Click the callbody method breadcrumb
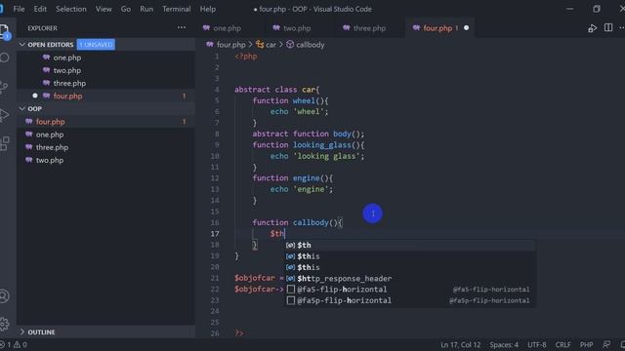 [306, 45]
